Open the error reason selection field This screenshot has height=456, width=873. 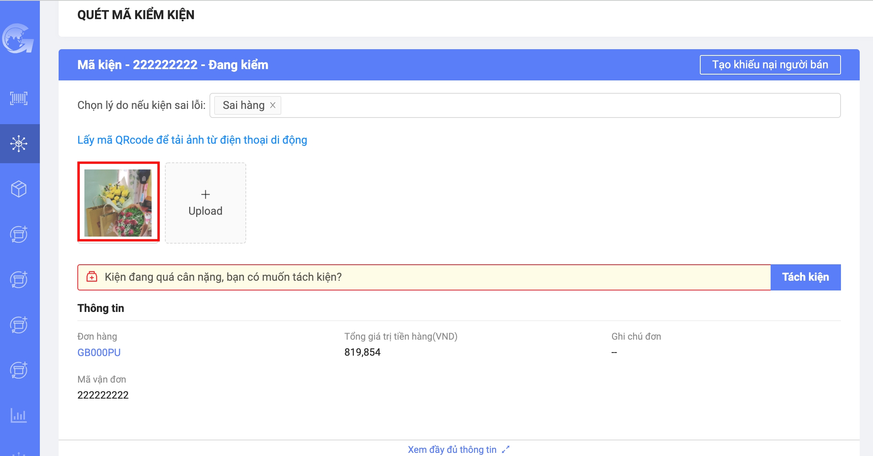tap(547, 105)
